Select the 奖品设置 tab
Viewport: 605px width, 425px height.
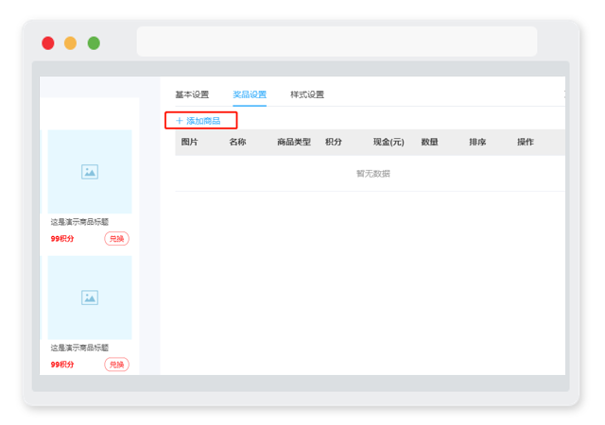(x=250, y=94)
